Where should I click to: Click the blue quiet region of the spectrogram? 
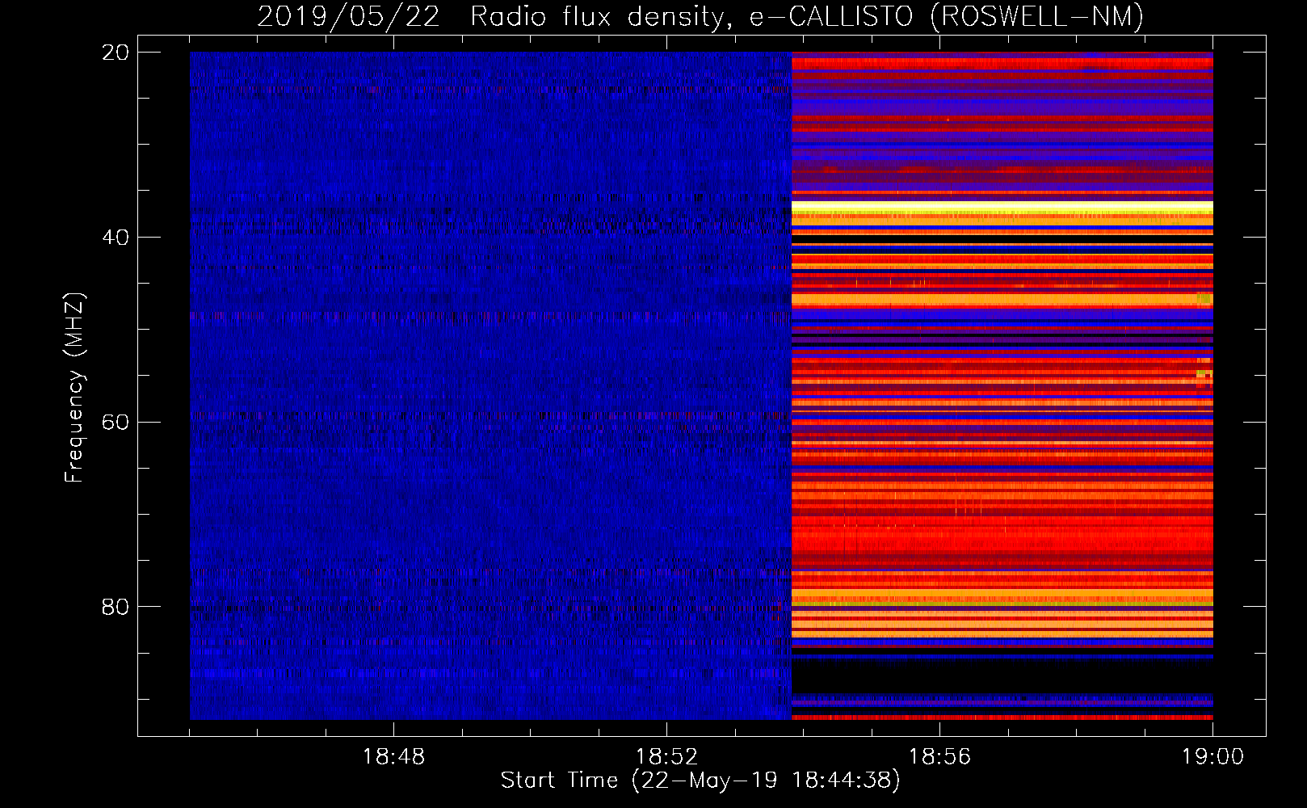[x=490, y=385]
